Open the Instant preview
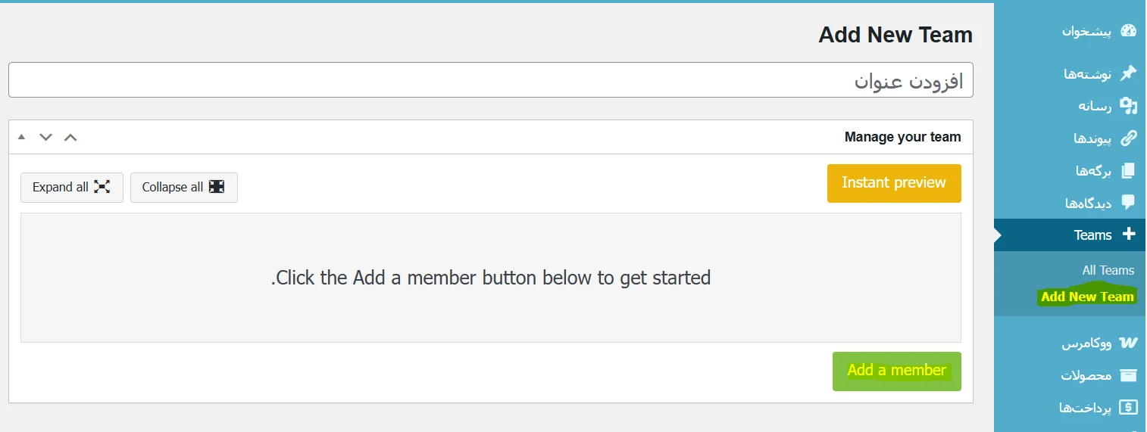The width and height of the screenshot is (1147, 432). pos(893,183)
